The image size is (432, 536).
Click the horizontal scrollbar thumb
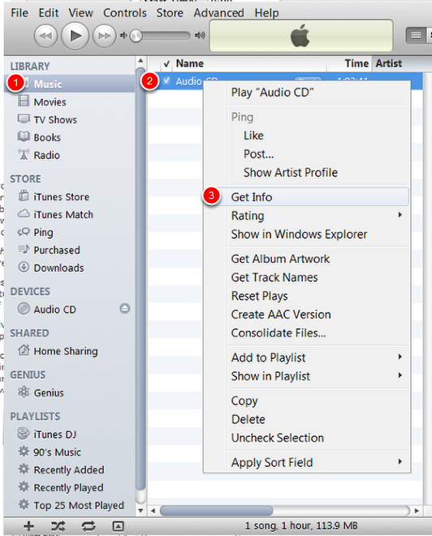[216, 511]
